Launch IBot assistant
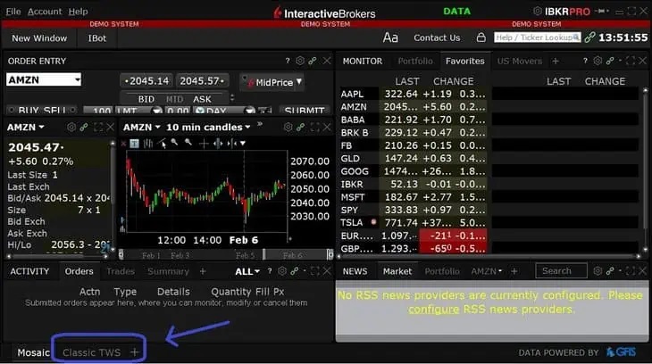The height and width of the screenshot is (364, 652). (x=96, y=38)
